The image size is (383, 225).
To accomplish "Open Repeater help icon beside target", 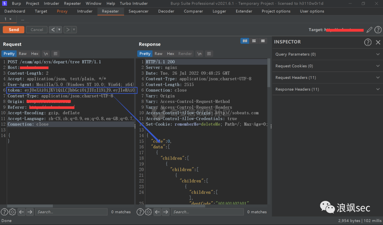I will [x=378, y=30].
